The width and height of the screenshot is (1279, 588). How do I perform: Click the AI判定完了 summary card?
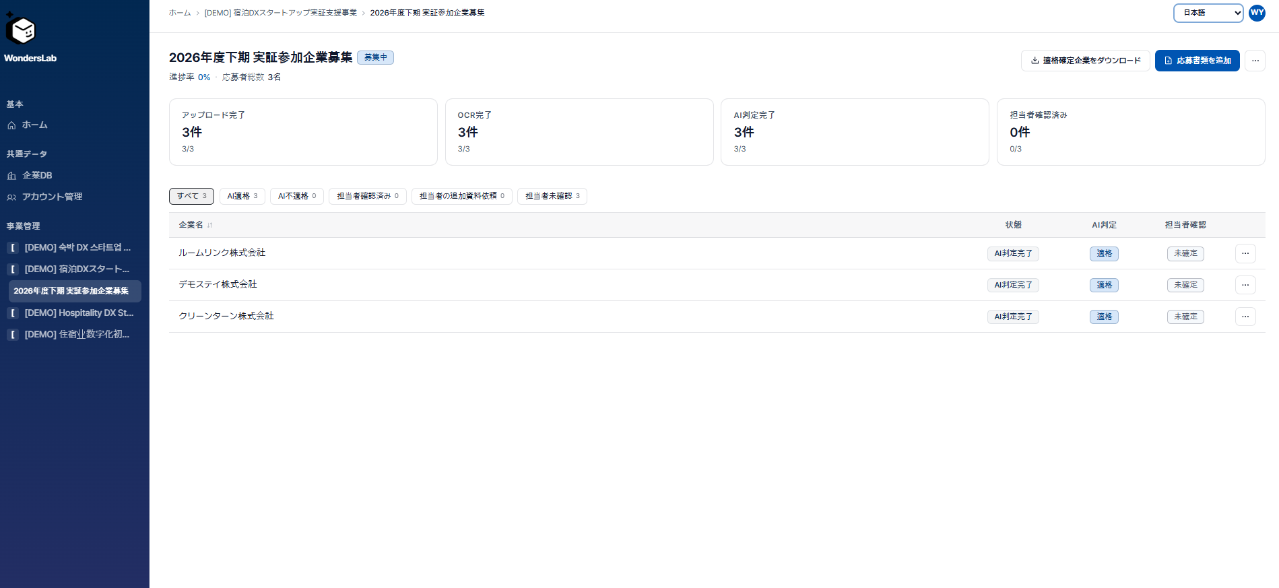(x=855, y=132)
